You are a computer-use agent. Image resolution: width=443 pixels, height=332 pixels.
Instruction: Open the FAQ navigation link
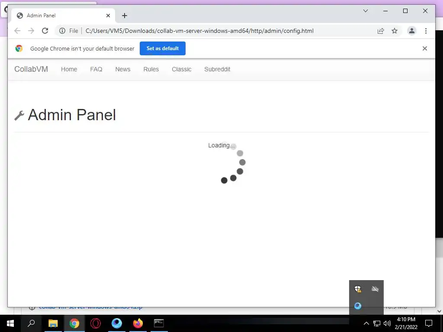point(96,69)
